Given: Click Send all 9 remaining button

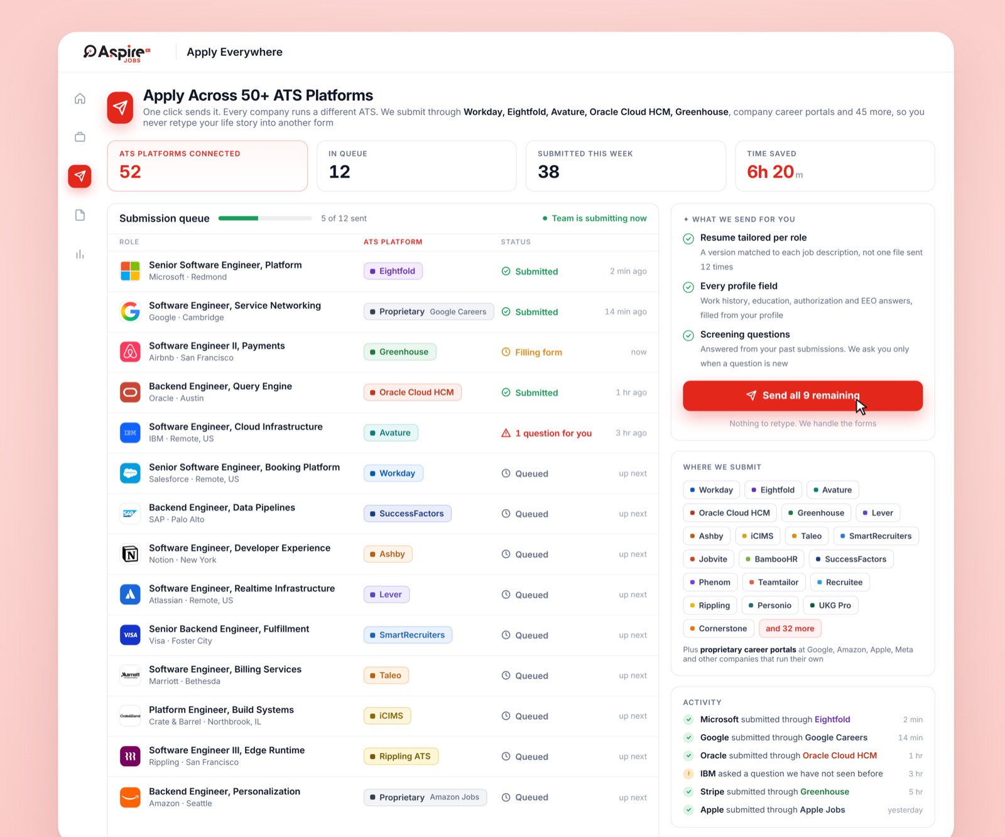Looking at the screenshot, I should coord(803,396).
